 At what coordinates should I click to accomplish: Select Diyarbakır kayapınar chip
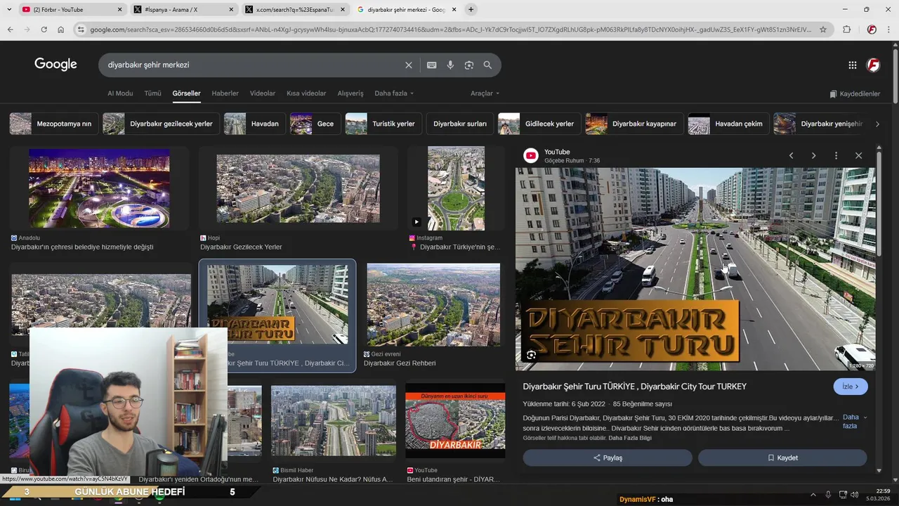coord(634,124)
